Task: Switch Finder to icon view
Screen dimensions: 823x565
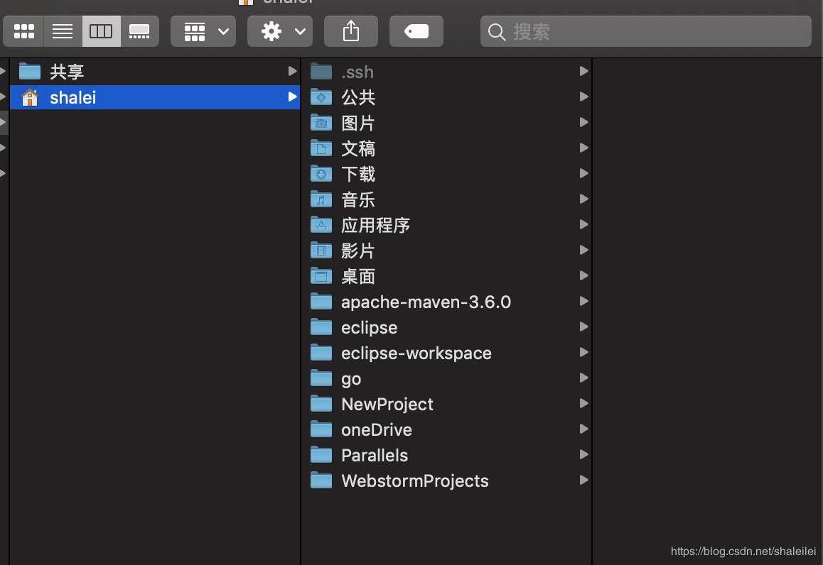Action: (23, 31)
